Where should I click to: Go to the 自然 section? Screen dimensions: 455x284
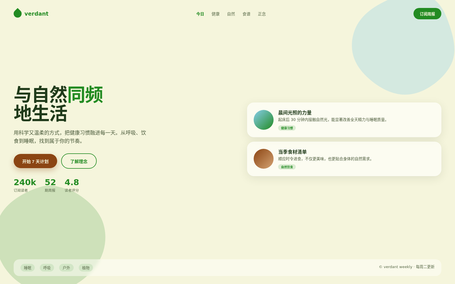point(231,14)
